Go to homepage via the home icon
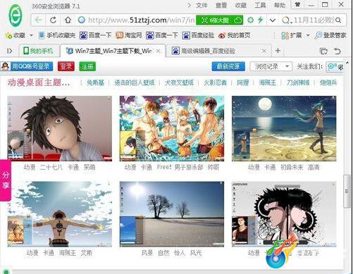This screenshot has height=274, width=353. pyautogui.click(x=68, y=20)
